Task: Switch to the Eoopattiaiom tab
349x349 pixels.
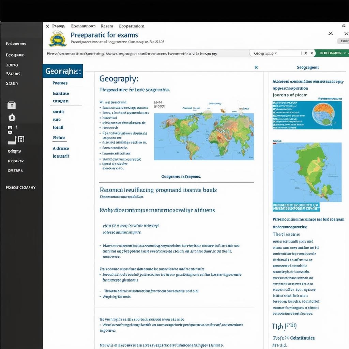Action: (x=132, y=26)
